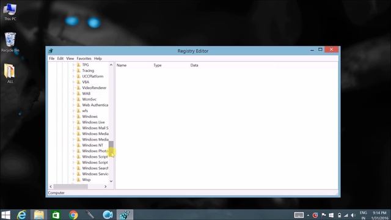Click the horizontal scrollbar left arrow
The width and height of the screenshot is (391, 220).
point(51,186)
